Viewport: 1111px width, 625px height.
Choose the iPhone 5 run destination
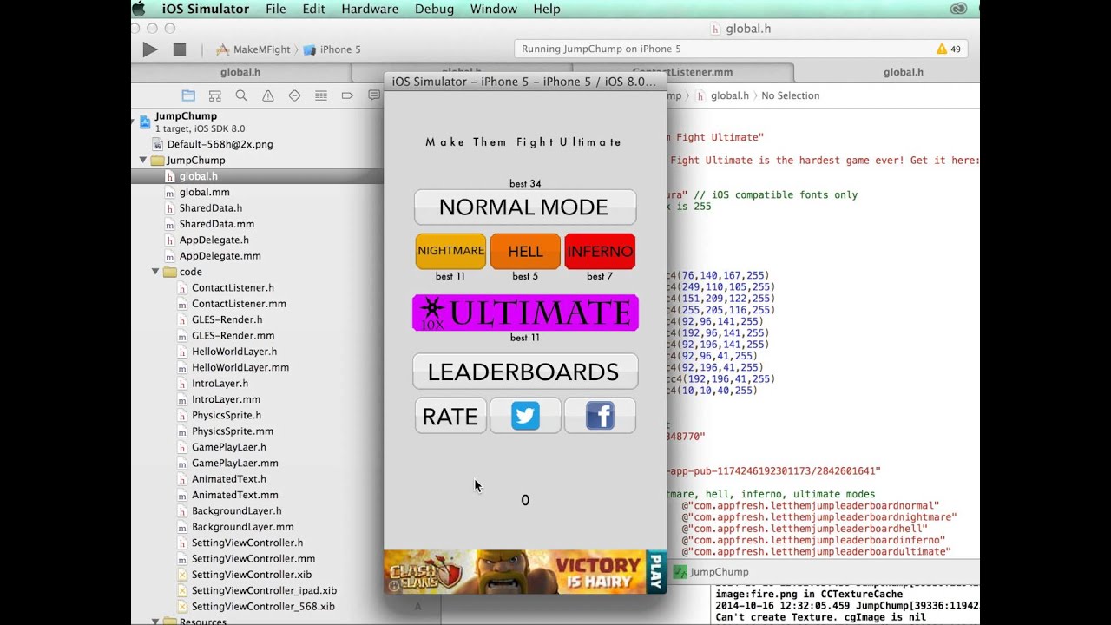pos(332,49)
